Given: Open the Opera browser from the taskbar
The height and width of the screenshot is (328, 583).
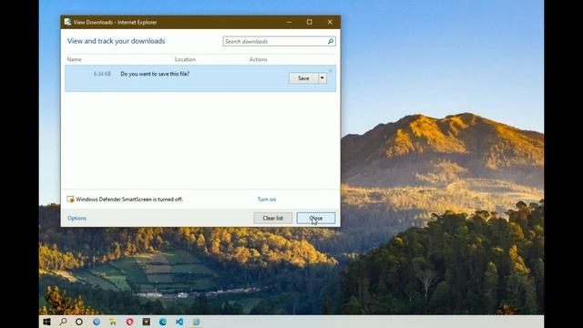Looking at the screenshot, I should pyautogui.click(x=129, y=322).
